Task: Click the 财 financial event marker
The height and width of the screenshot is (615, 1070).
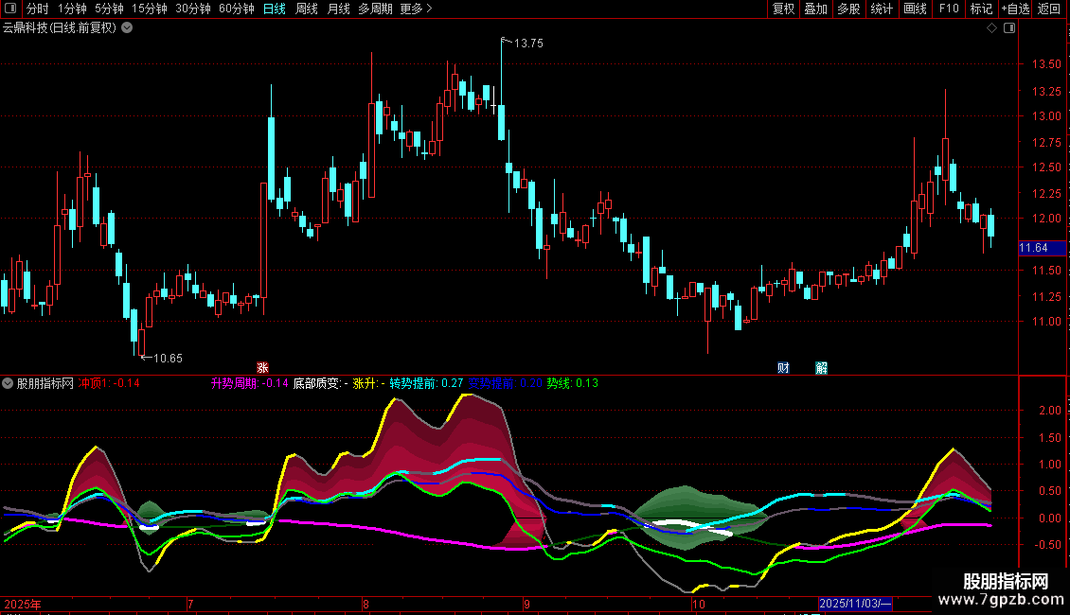Action: click(x=783, y=368)
